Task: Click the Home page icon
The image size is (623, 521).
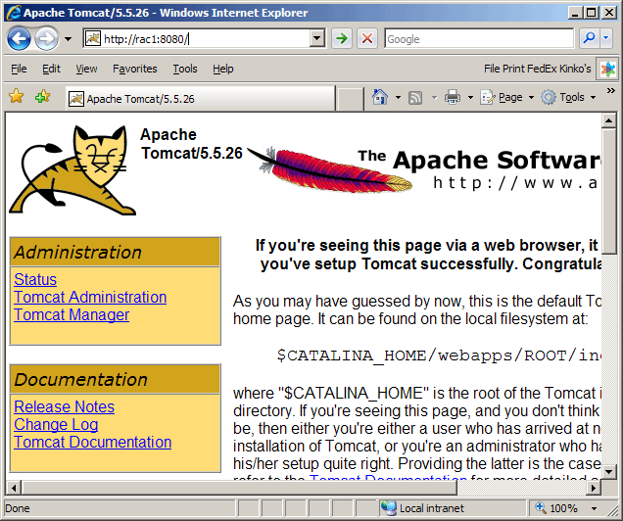Action: [380, 97]
